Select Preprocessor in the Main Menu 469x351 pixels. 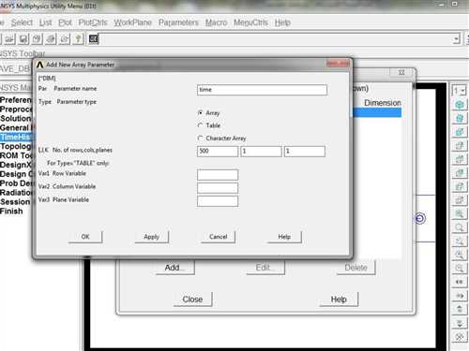coord(16,110)
